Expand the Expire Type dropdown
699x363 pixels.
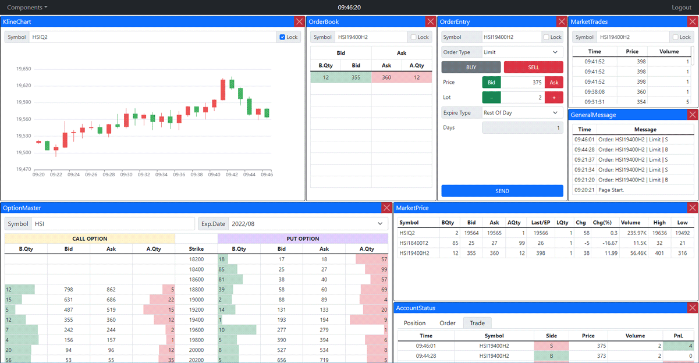[x=522, y=113]
